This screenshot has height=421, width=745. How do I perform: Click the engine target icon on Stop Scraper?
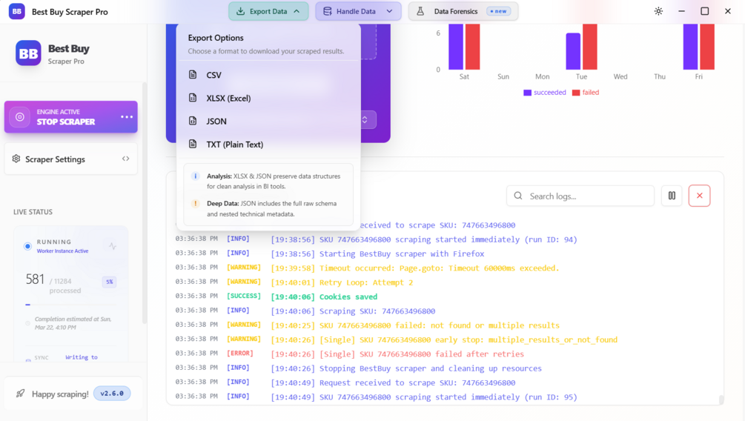point(20,117)
